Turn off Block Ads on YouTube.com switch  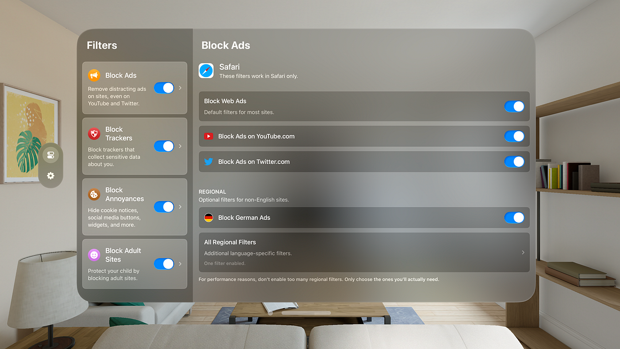point(514,136)
